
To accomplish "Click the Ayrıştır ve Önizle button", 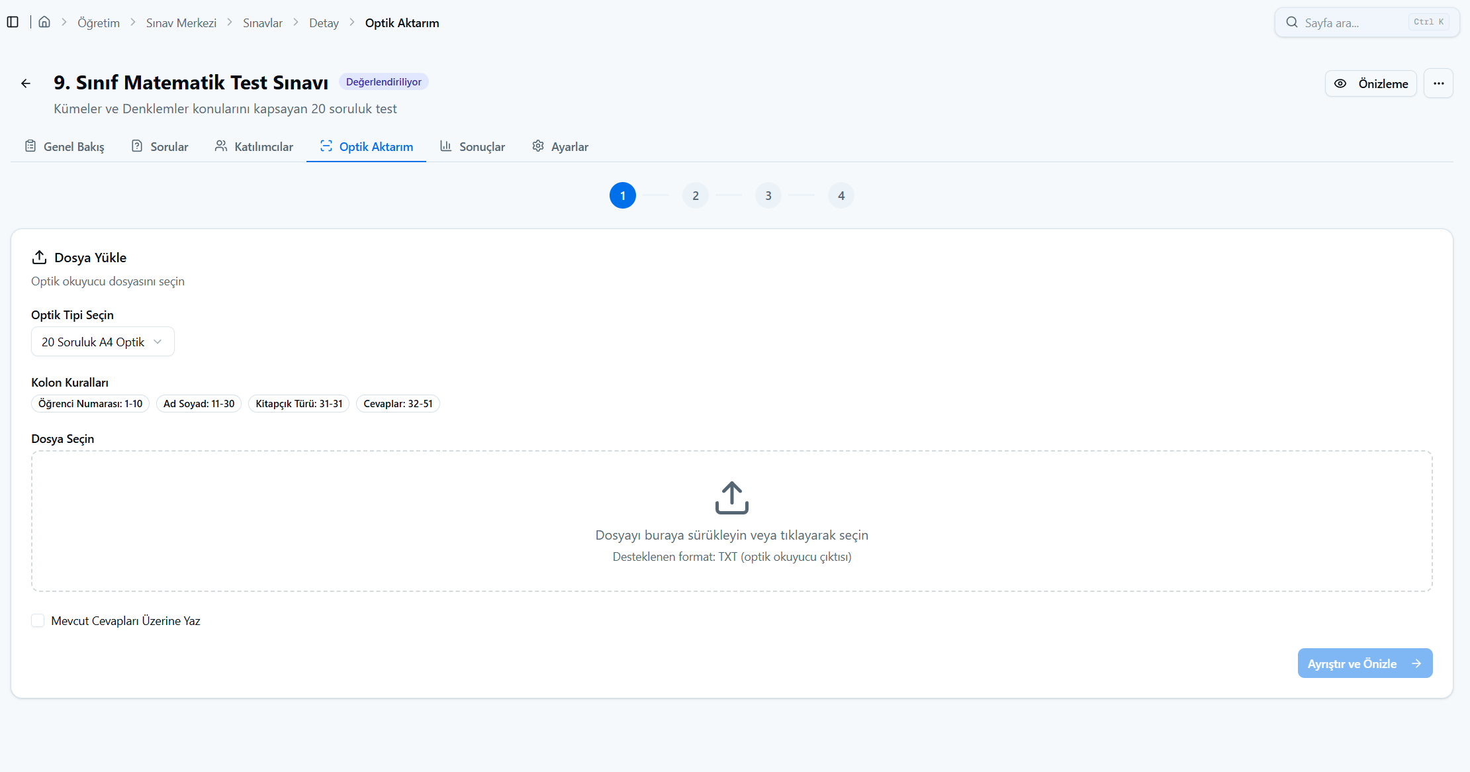I will point(1365,663).
